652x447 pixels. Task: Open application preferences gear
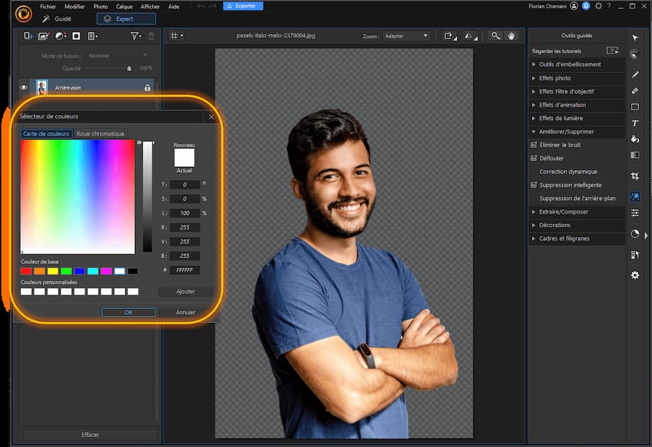(x=599, y=6)
